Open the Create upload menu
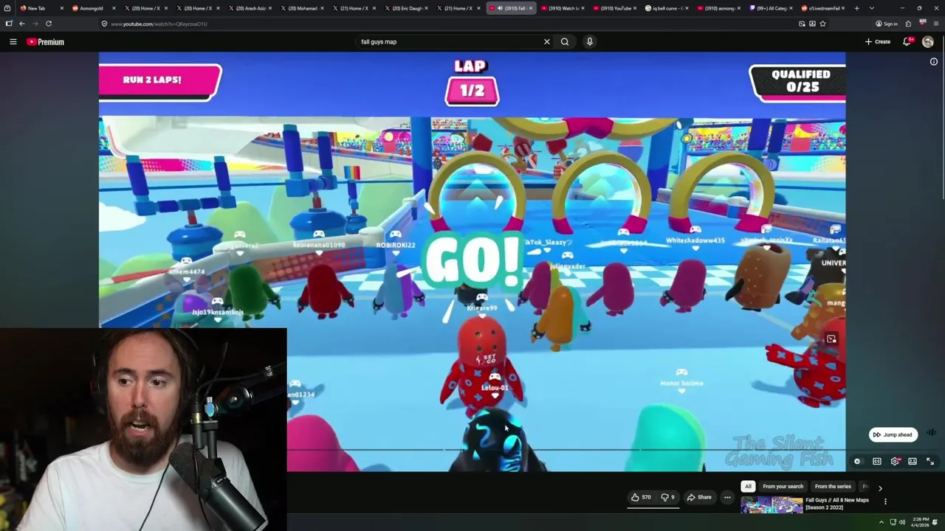 tap(878, 42)
